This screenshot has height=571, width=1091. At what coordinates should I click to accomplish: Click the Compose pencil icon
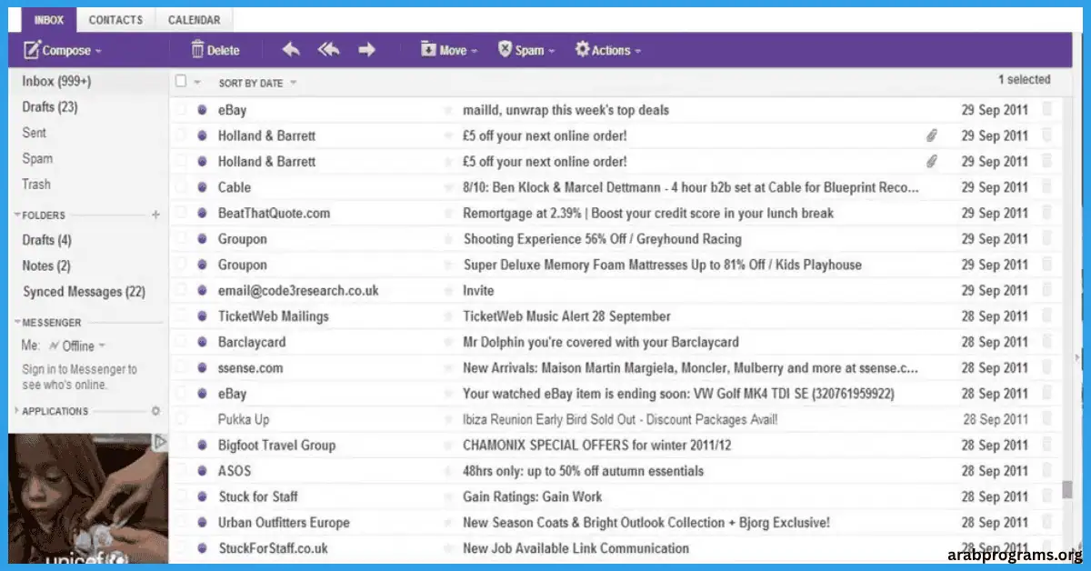32,50
